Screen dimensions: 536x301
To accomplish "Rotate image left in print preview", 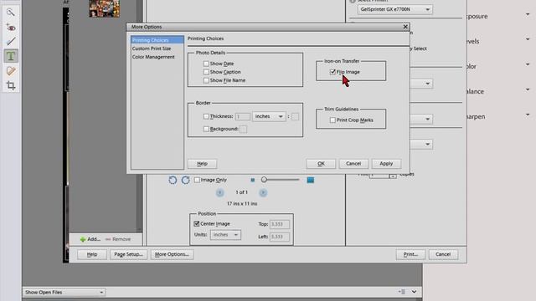I will (173, 180).
